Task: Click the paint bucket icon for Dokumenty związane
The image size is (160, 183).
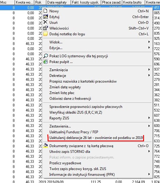Action: pyautogui.click(x=45, y=146)
